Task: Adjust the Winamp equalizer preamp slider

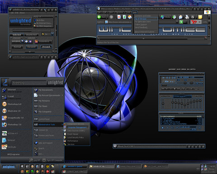Action: [x=163, y=103]
